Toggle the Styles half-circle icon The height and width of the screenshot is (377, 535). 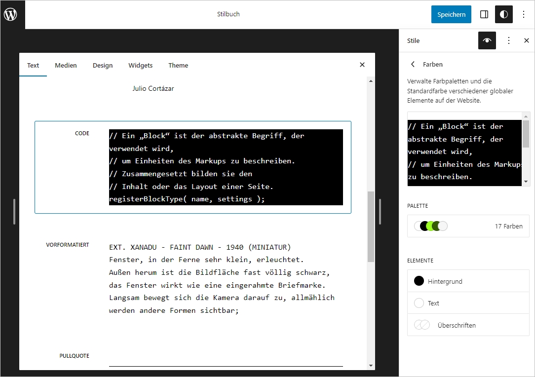point(503,14)
